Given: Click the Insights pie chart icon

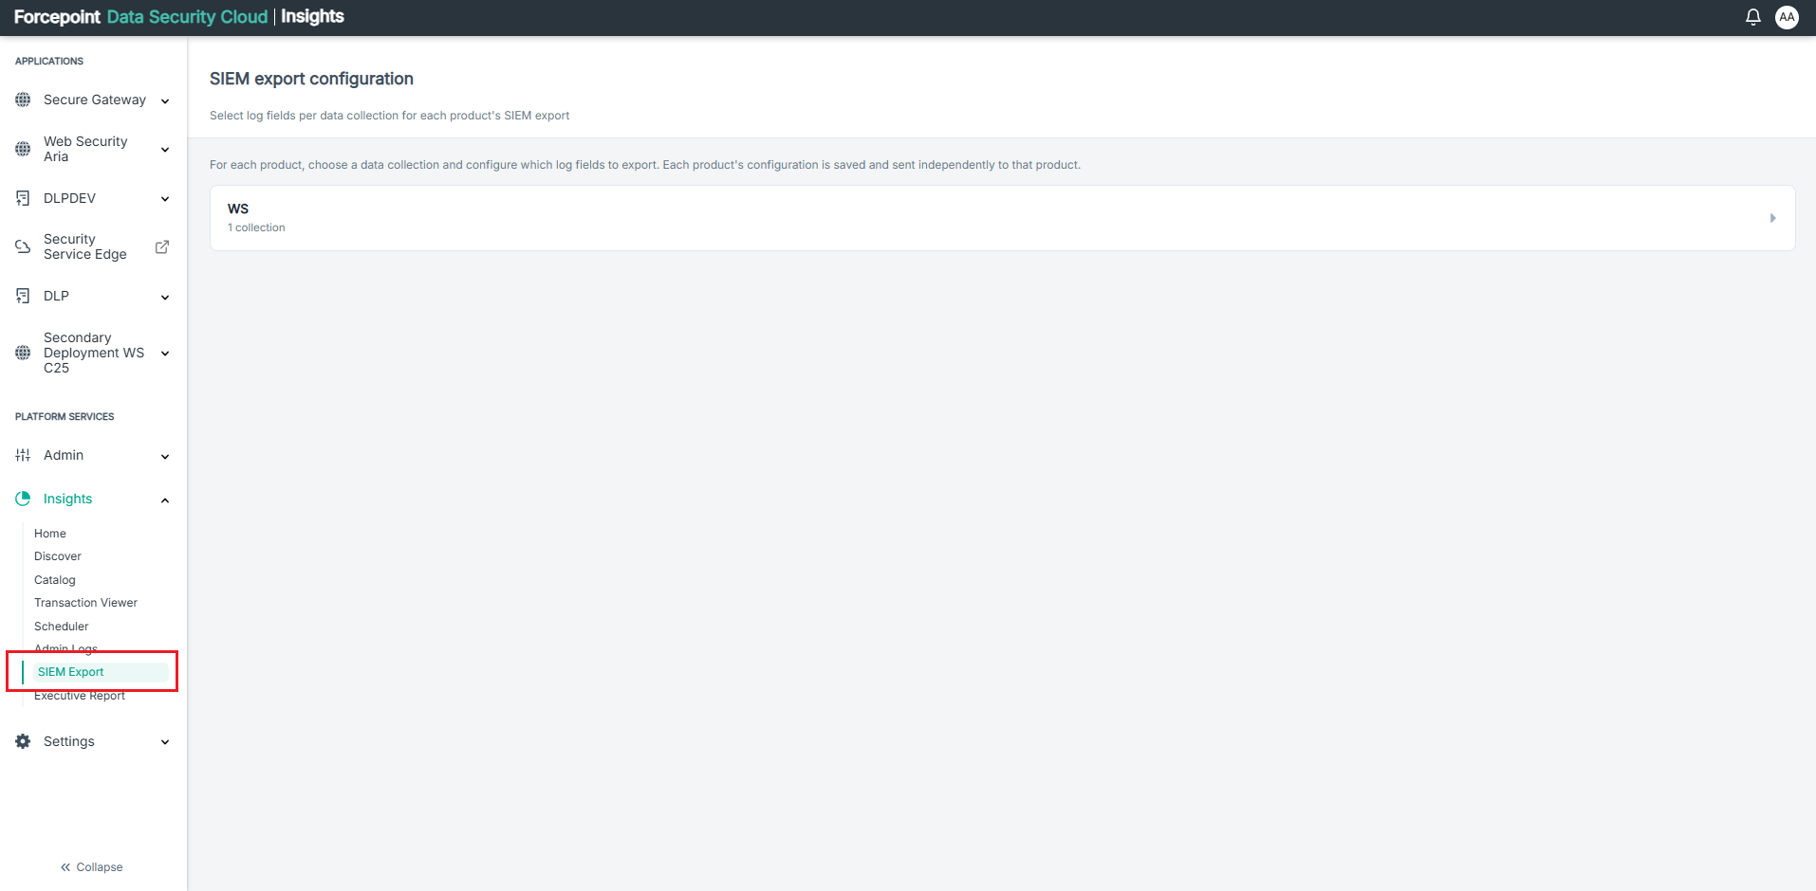Looking at the screenshot, I should [23, 499].
